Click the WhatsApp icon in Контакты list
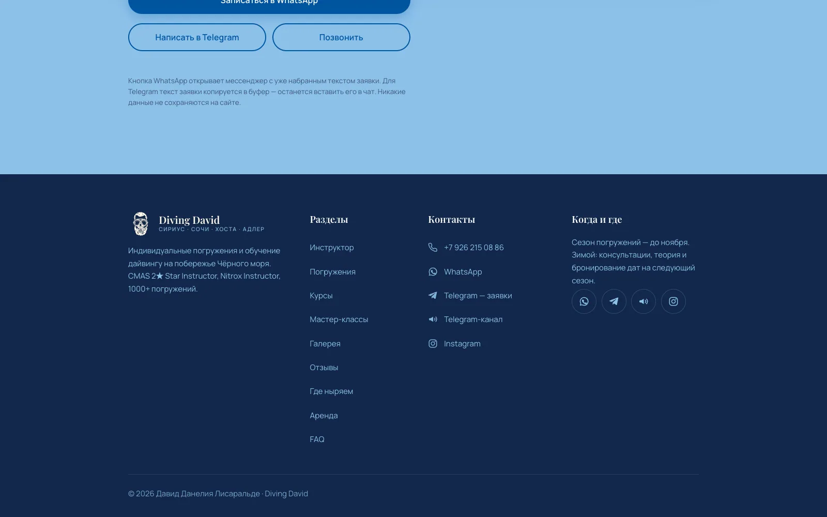Viewport: 827px width, 517px height. click(x=433, y=272)
